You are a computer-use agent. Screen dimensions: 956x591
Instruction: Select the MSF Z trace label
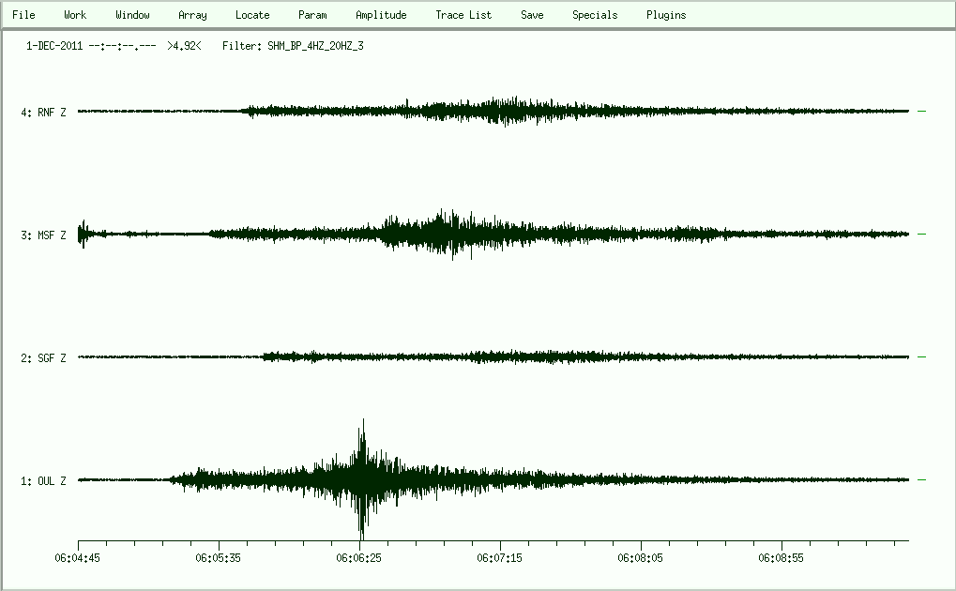(43, 235)
